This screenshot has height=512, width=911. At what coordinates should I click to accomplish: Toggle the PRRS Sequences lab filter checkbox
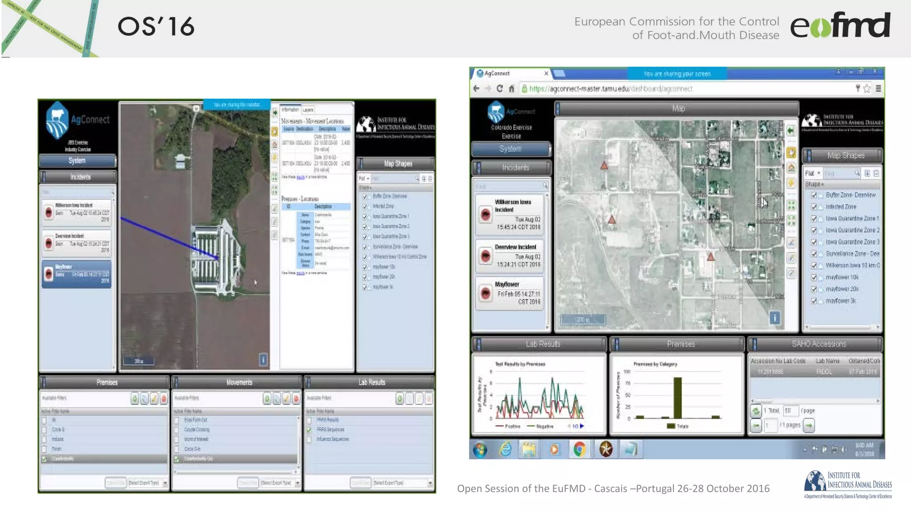pos(309,430)
